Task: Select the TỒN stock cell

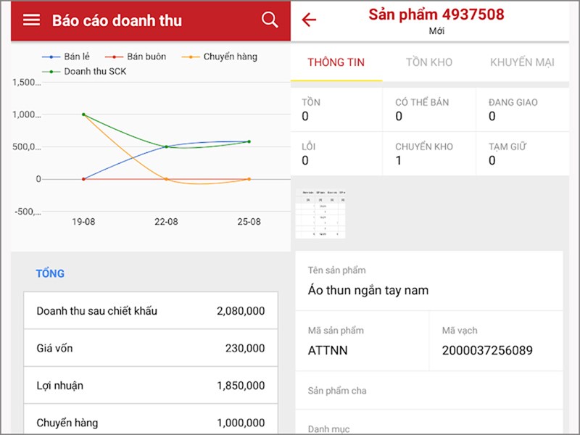Action: [336, 109]
